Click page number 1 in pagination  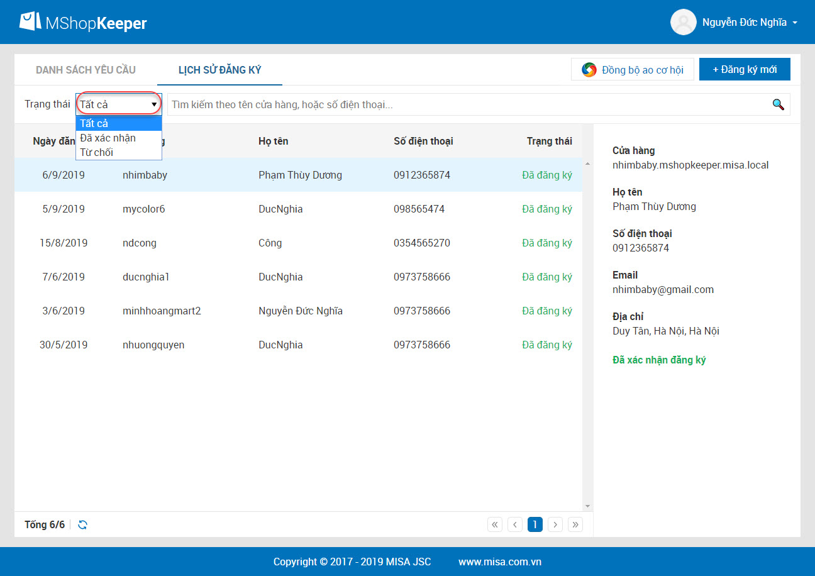coord(535,524)
